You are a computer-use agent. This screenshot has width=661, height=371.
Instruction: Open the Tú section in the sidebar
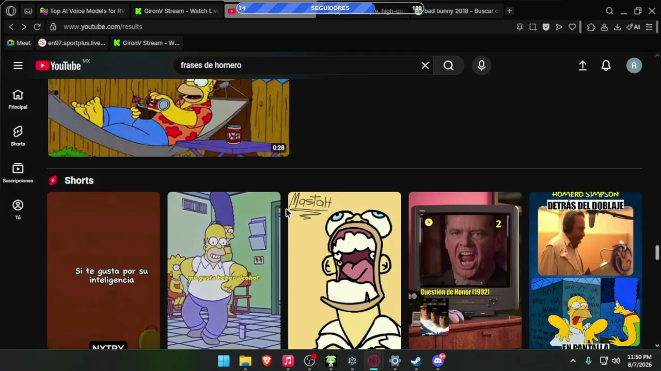point(18,210)
